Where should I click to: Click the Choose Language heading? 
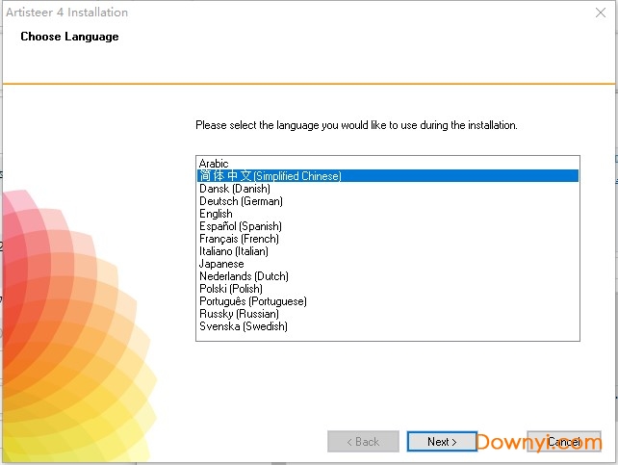point(69,37)
